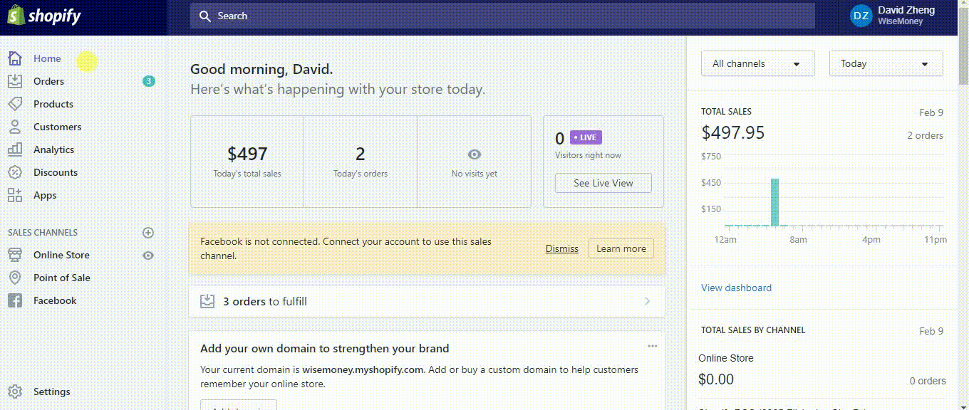This screenshot has height=410, width=969.
Task: Open the All channels dropdown
Action: (757, 63)
